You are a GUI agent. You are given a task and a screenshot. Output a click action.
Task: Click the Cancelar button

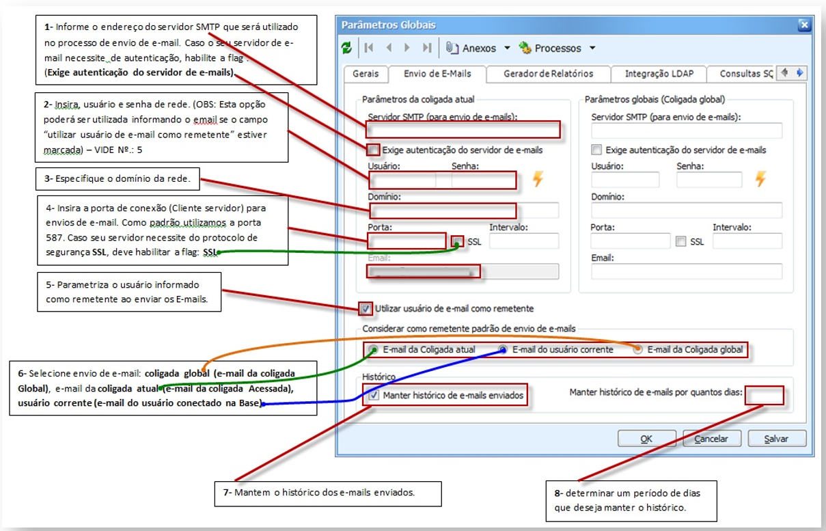point(711,439)
